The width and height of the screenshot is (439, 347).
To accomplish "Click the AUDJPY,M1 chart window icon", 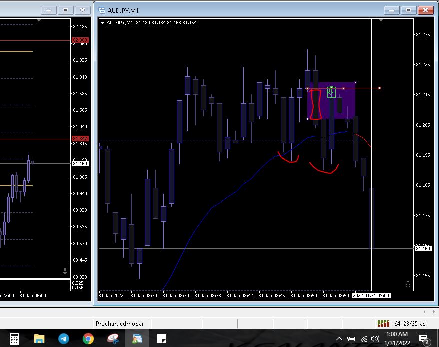I will pos(101,10).
